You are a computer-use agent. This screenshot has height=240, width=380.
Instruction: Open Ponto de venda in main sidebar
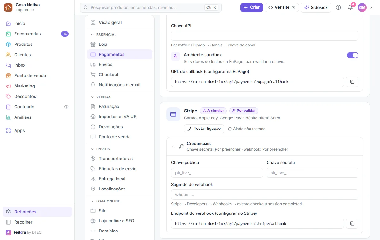pyautogui.click(x=37, y=75)
